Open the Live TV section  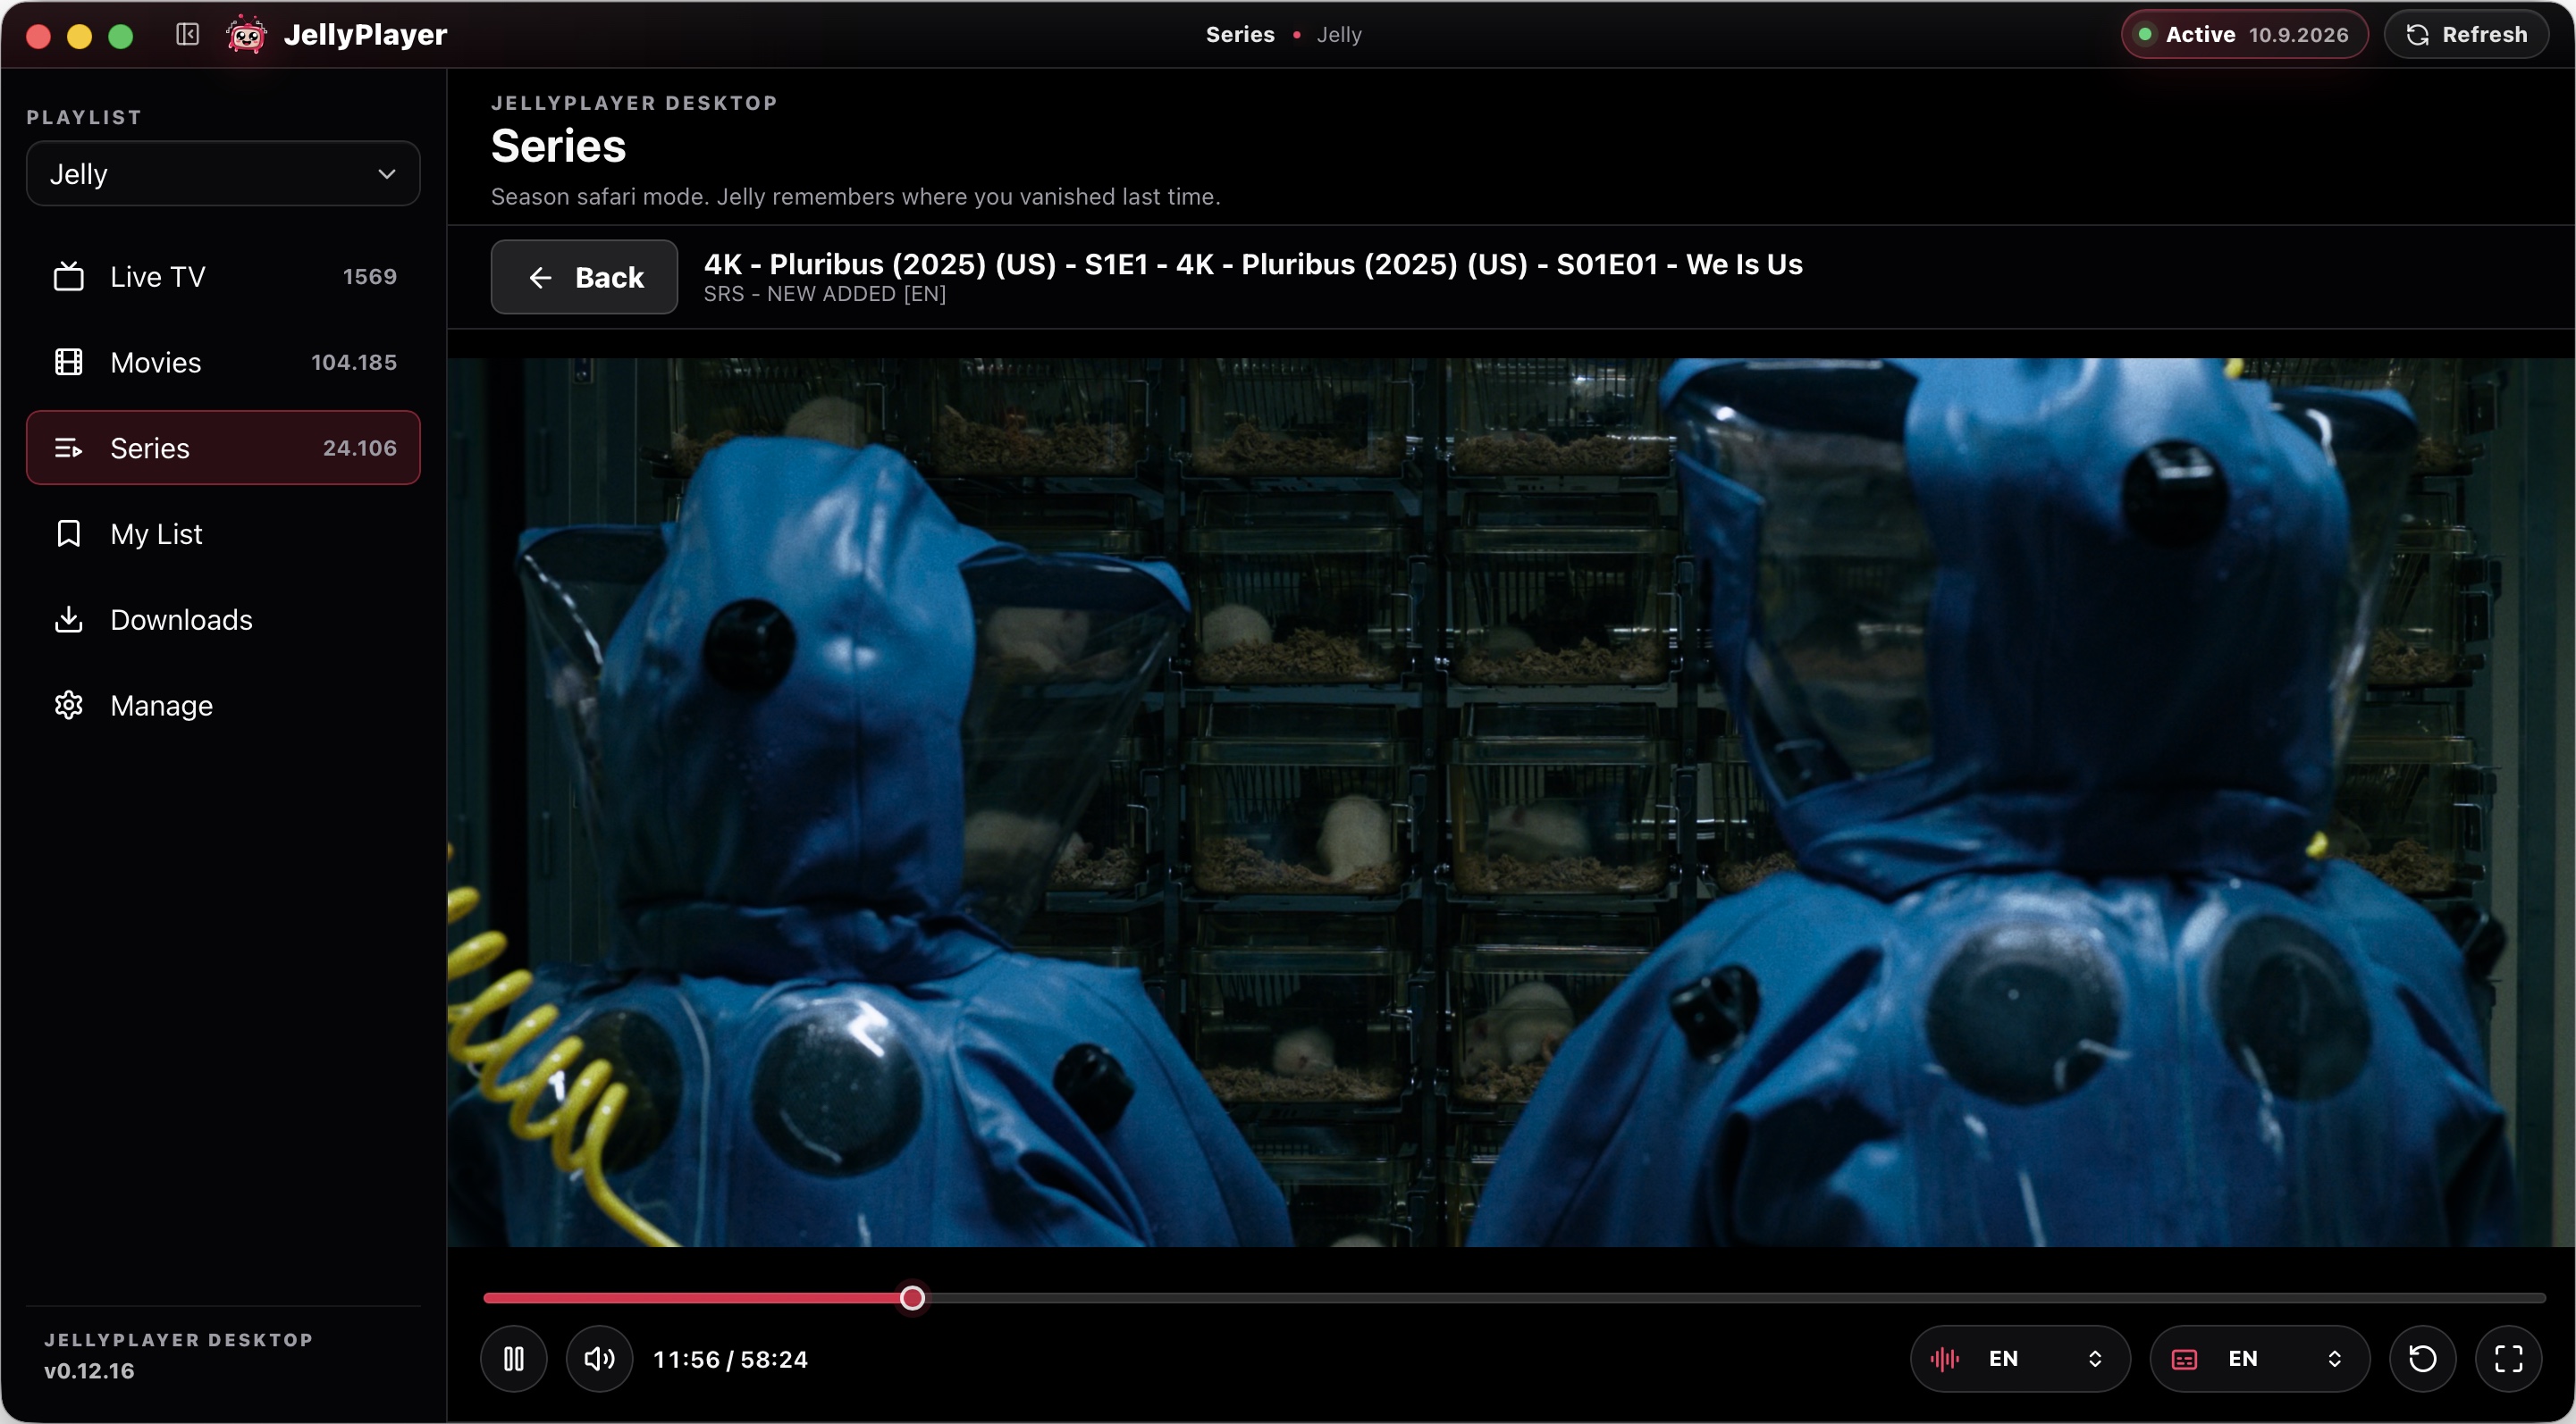point(223,277)
